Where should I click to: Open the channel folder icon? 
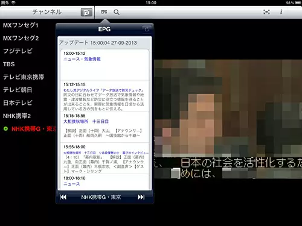86,12
